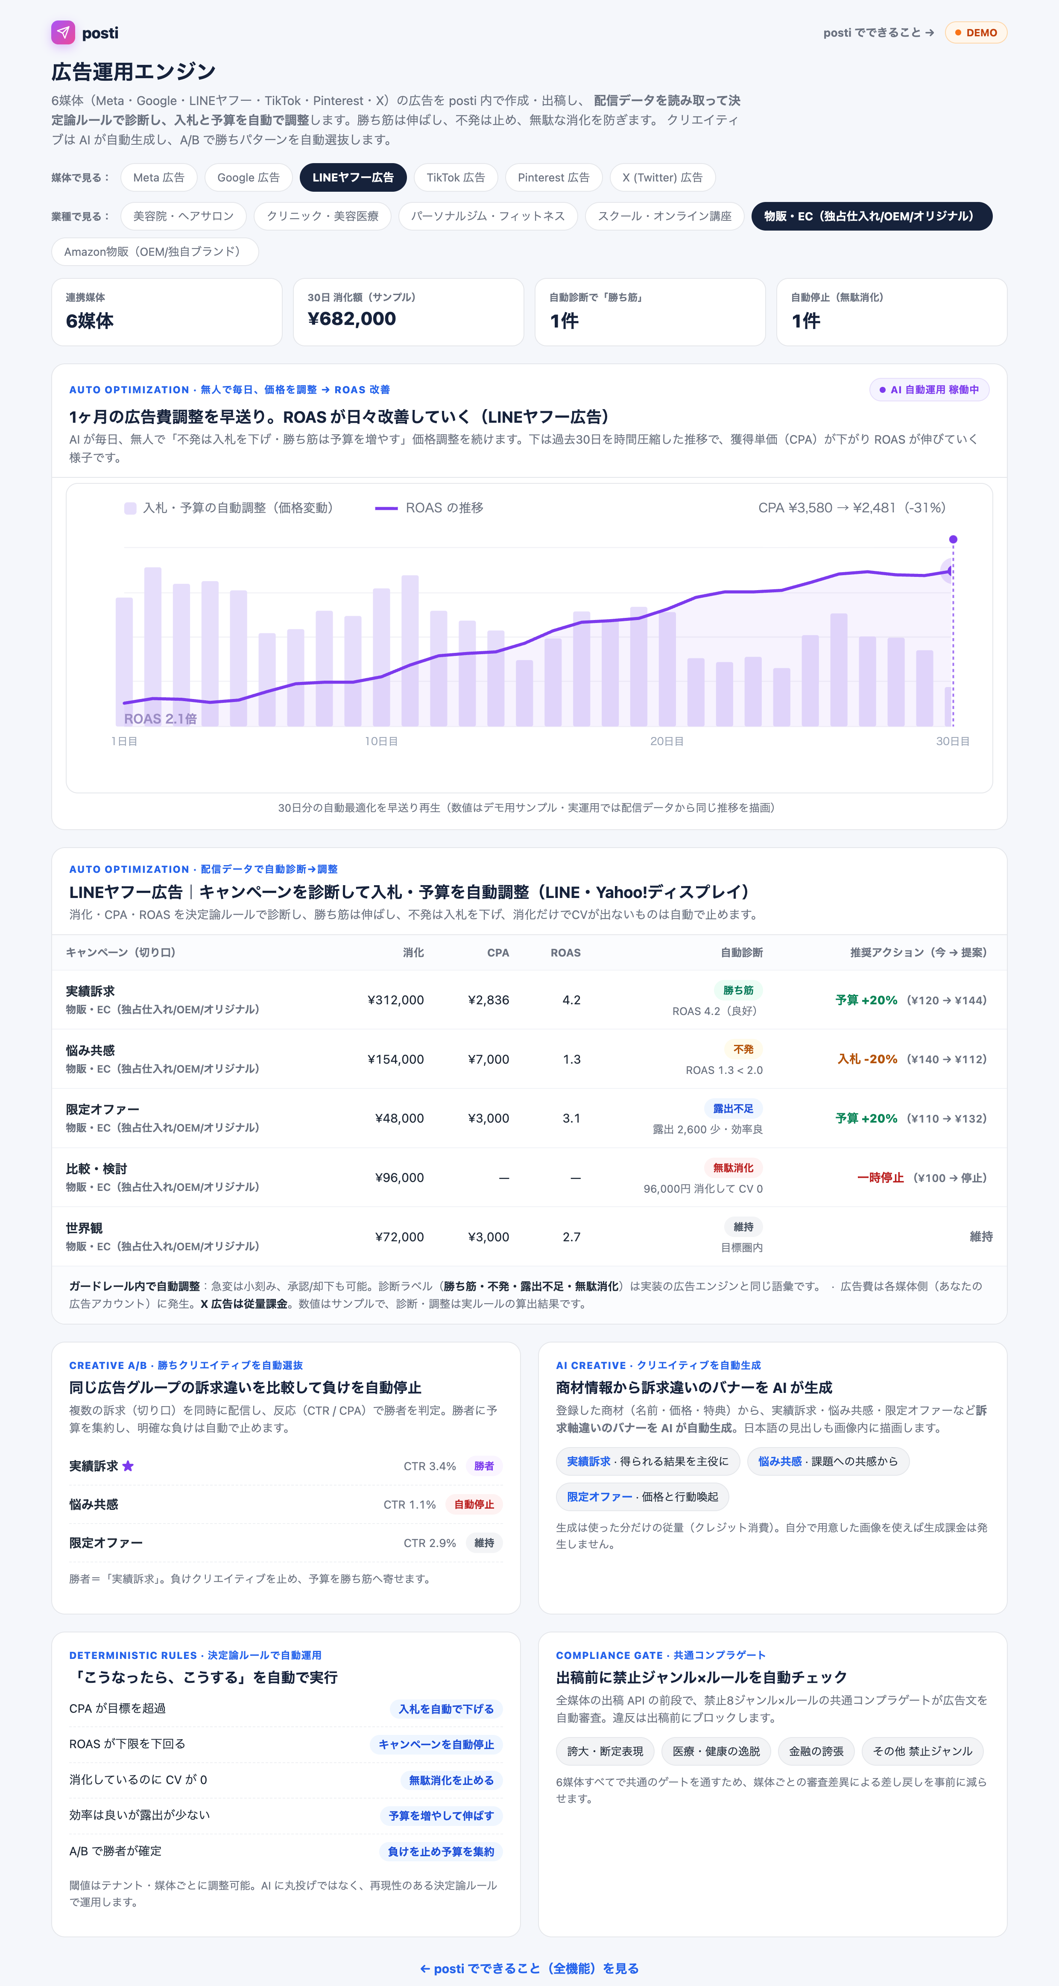The width and height of the screenshot is (1059, 1986).
Task: Filter by Amazon物販（OEM/独自ブランド）industry
Action: pyautogui.click(x=155, y=252)
